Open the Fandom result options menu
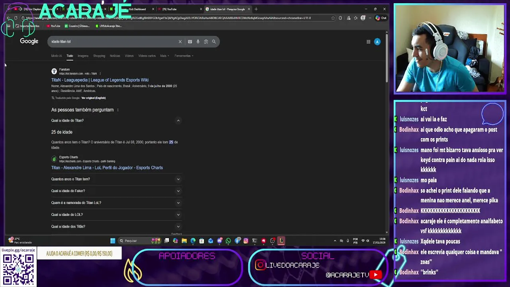Image resolution: width=510 pixels, height=287 pixels. [x=100, y=74]
